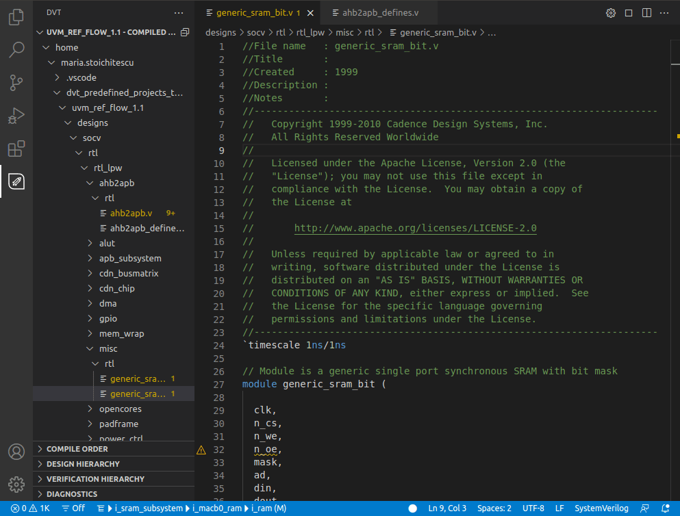Switch to the ahb2apb_defines.v tab
The image size is (680, 516).
click(379, 13)
